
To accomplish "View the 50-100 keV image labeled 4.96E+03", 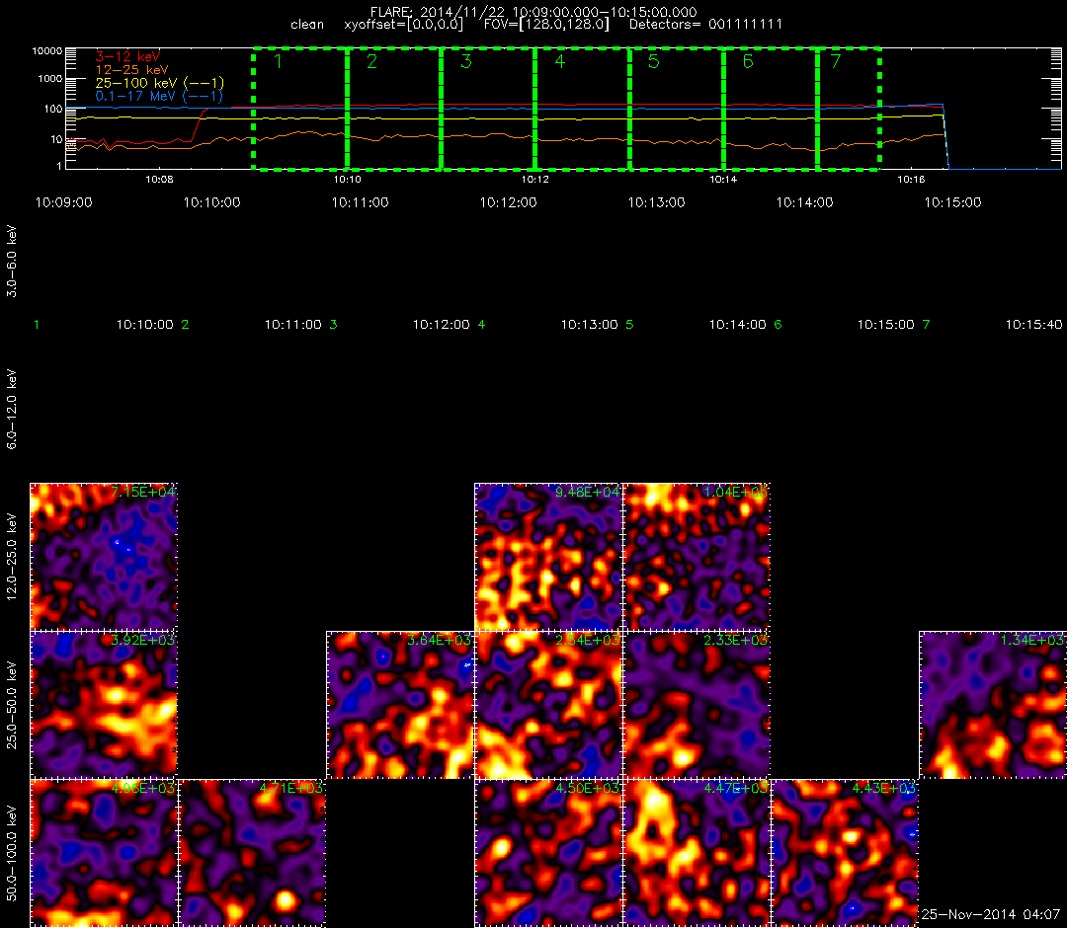I will click(104, 853).
